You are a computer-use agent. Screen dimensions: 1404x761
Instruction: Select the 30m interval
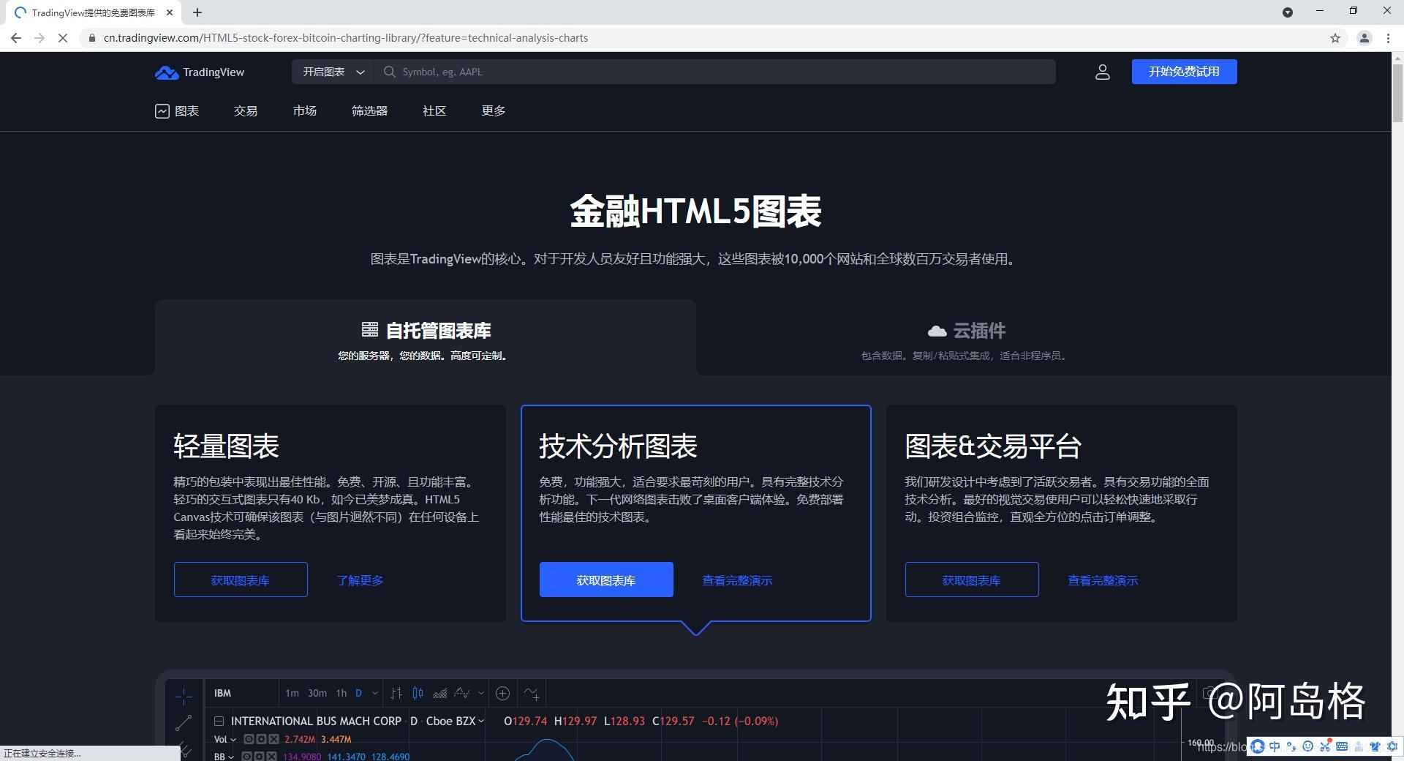pyautogui.click(x=317, y=693)
